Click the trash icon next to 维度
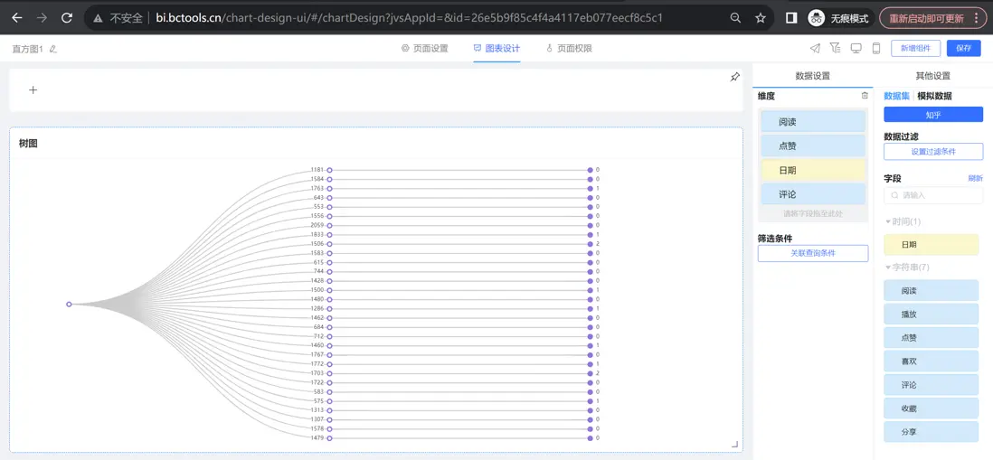Screen dimensions: 993x460 (865, 96)
